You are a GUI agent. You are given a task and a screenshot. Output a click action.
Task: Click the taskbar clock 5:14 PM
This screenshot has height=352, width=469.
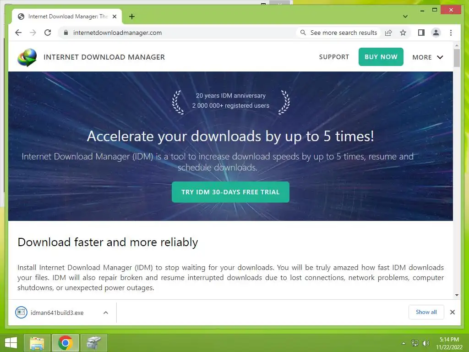(449, 340)
